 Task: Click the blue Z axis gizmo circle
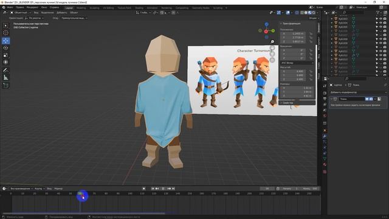266,24
